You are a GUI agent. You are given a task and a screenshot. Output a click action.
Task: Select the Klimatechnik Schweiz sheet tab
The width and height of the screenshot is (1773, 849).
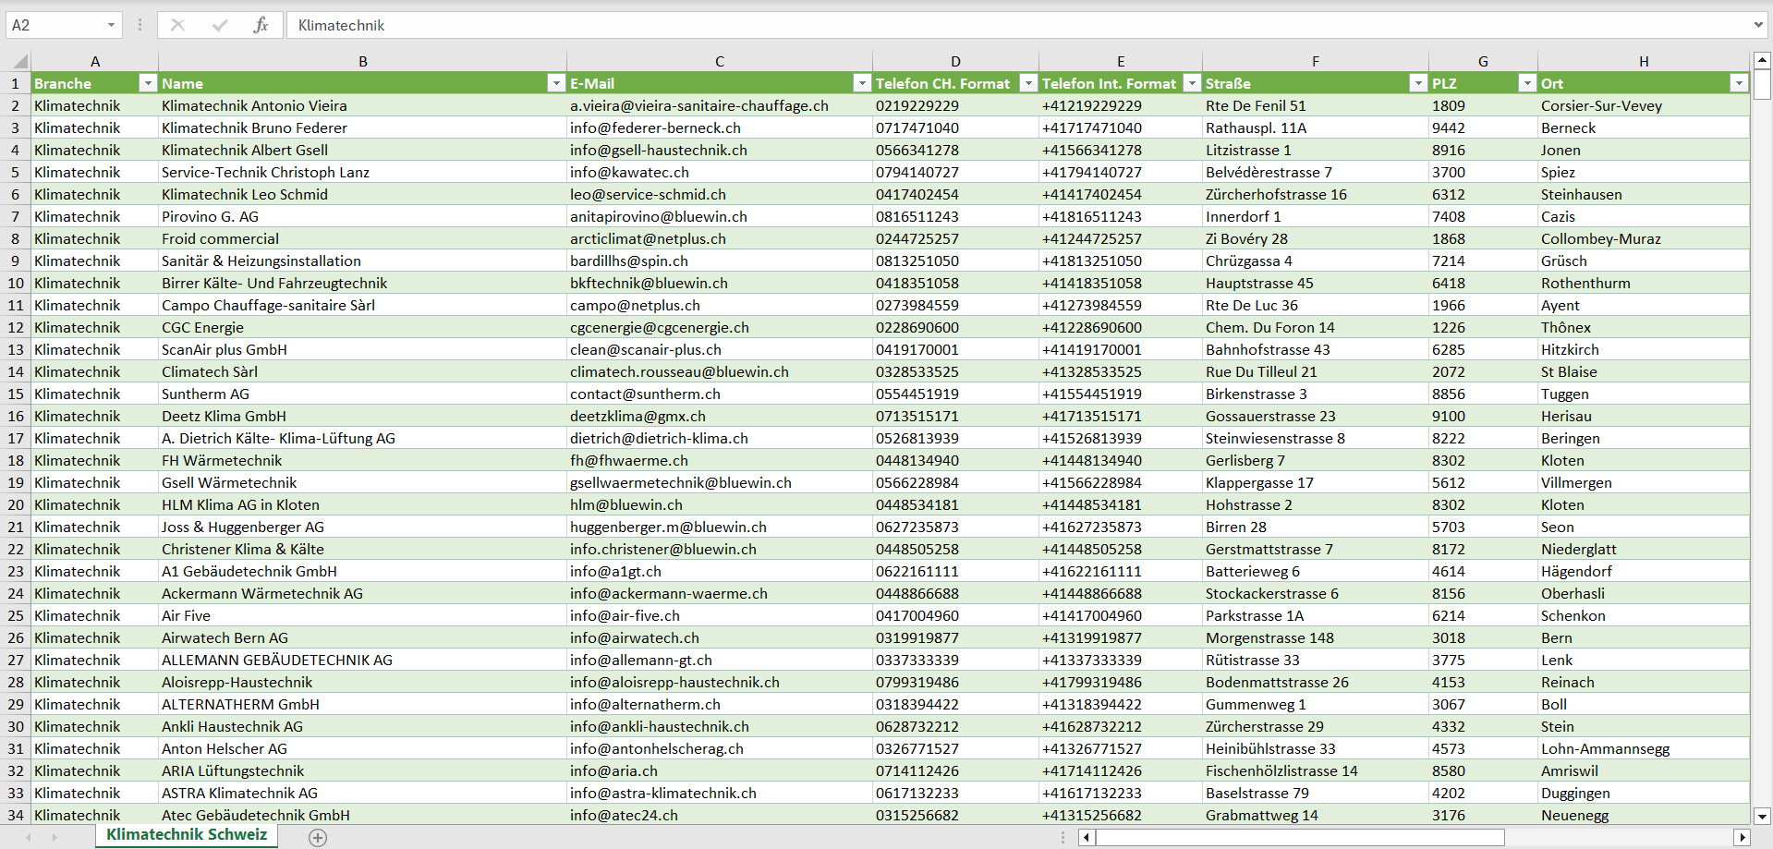pos(187,834)
